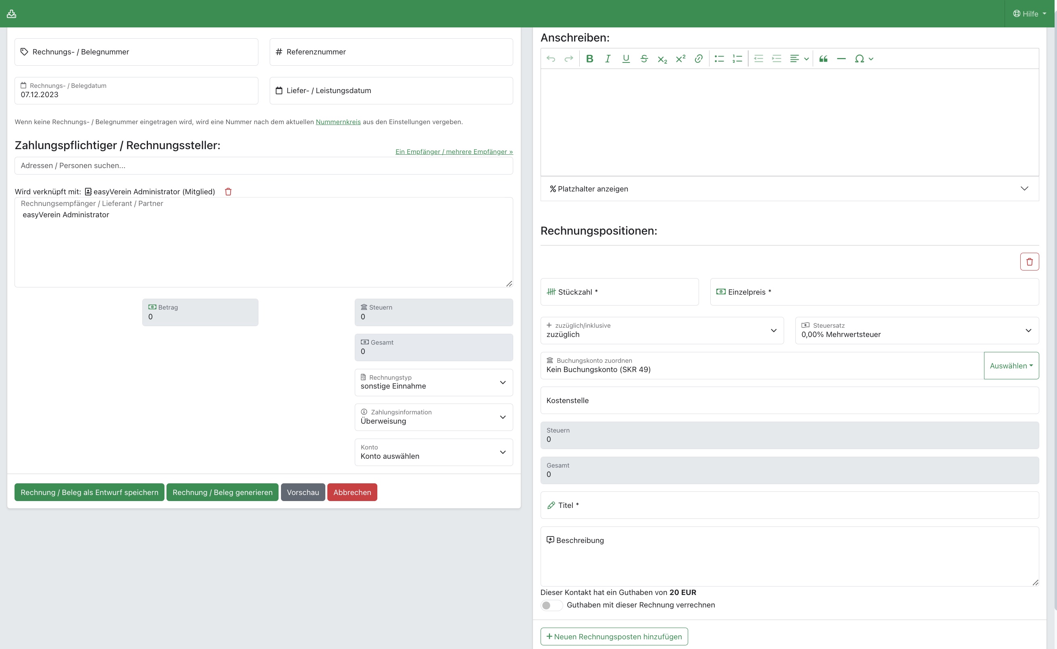Click Rechnung / Beleg generieren button
The image size is (1057, 649).
pyautogui.click(x=222, y=492)
